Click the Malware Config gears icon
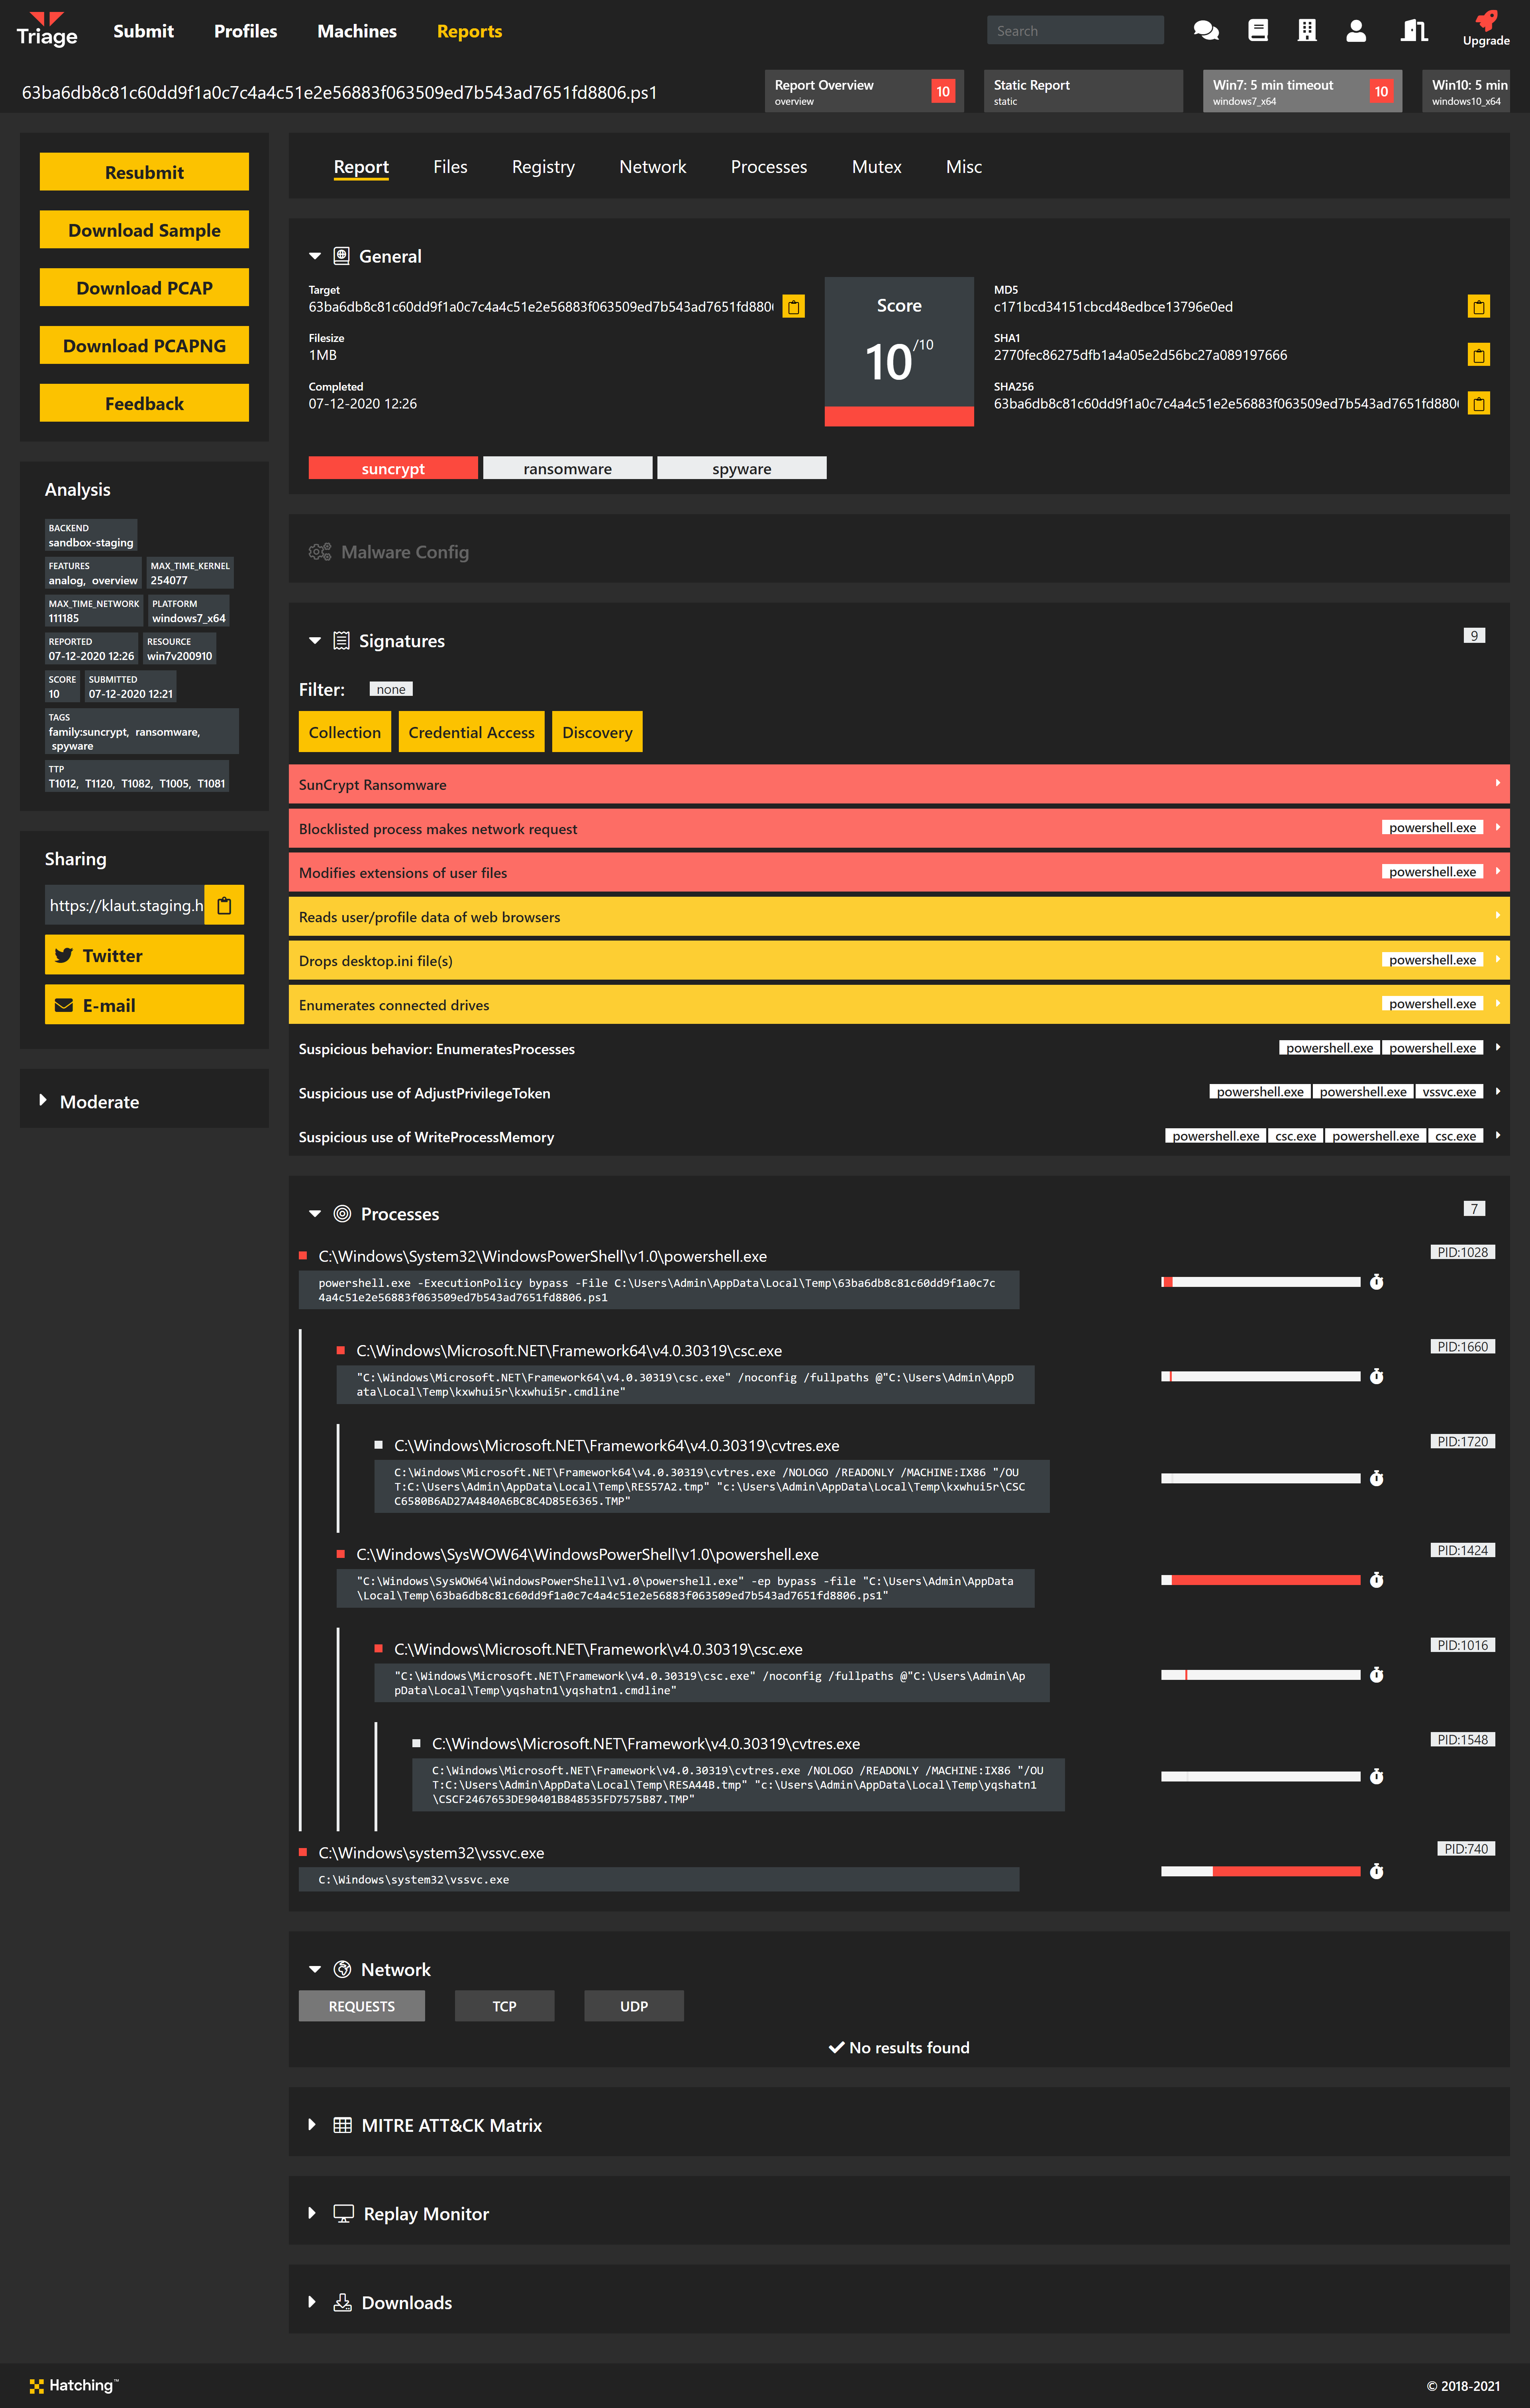The image size is (1530, 2408). (x=320, y=552)
